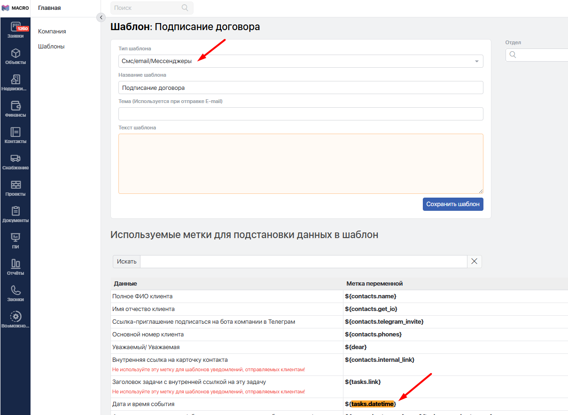Click the Сохранить шаблон button
Screen dimensions: 568x415
tap(452, 204)
